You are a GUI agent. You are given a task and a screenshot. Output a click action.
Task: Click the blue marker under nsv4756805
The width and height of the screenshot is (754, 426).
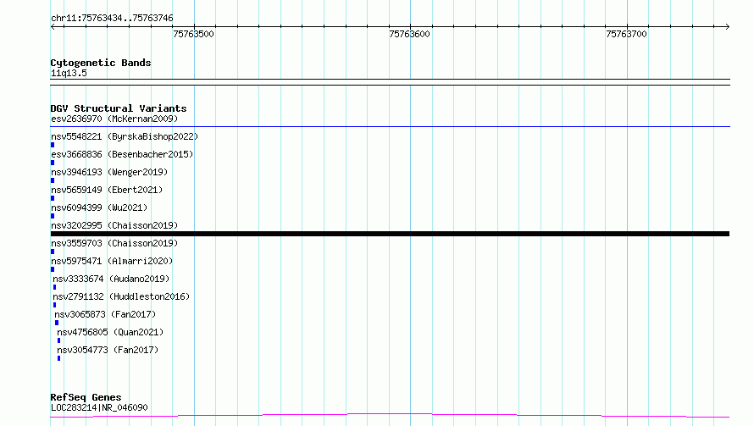[x=58, y=340]
